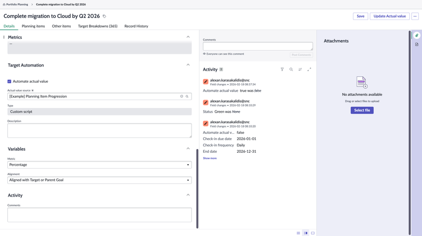
Task: Preview the Actual value source record info
Action: coord(181,96)
